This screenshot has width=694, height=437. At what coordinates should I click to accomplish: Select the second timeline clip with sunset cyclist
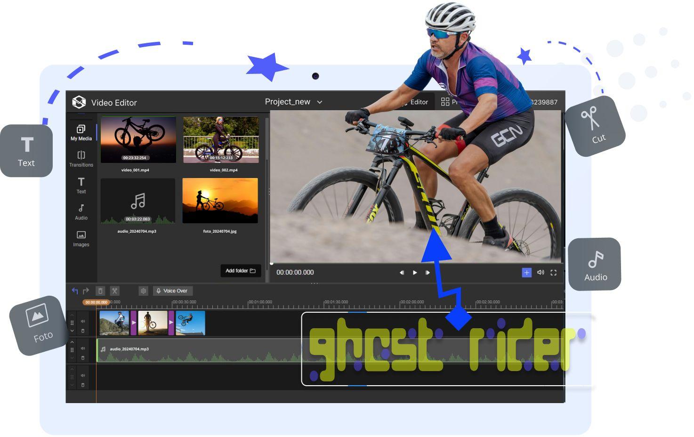pyautogui.click(x=153, y=323)
